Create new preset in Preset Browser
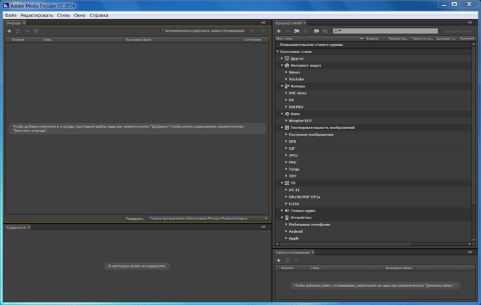The image size is (481, 305). [x=278, y=31]
